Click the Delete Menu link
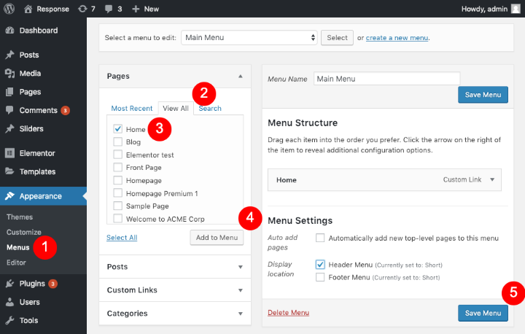 [x=288, y=313]
